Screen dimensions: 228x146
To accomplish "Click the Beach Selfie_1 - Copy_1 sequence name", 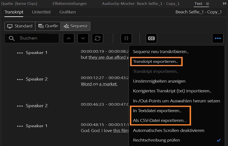I will point(198,12).
